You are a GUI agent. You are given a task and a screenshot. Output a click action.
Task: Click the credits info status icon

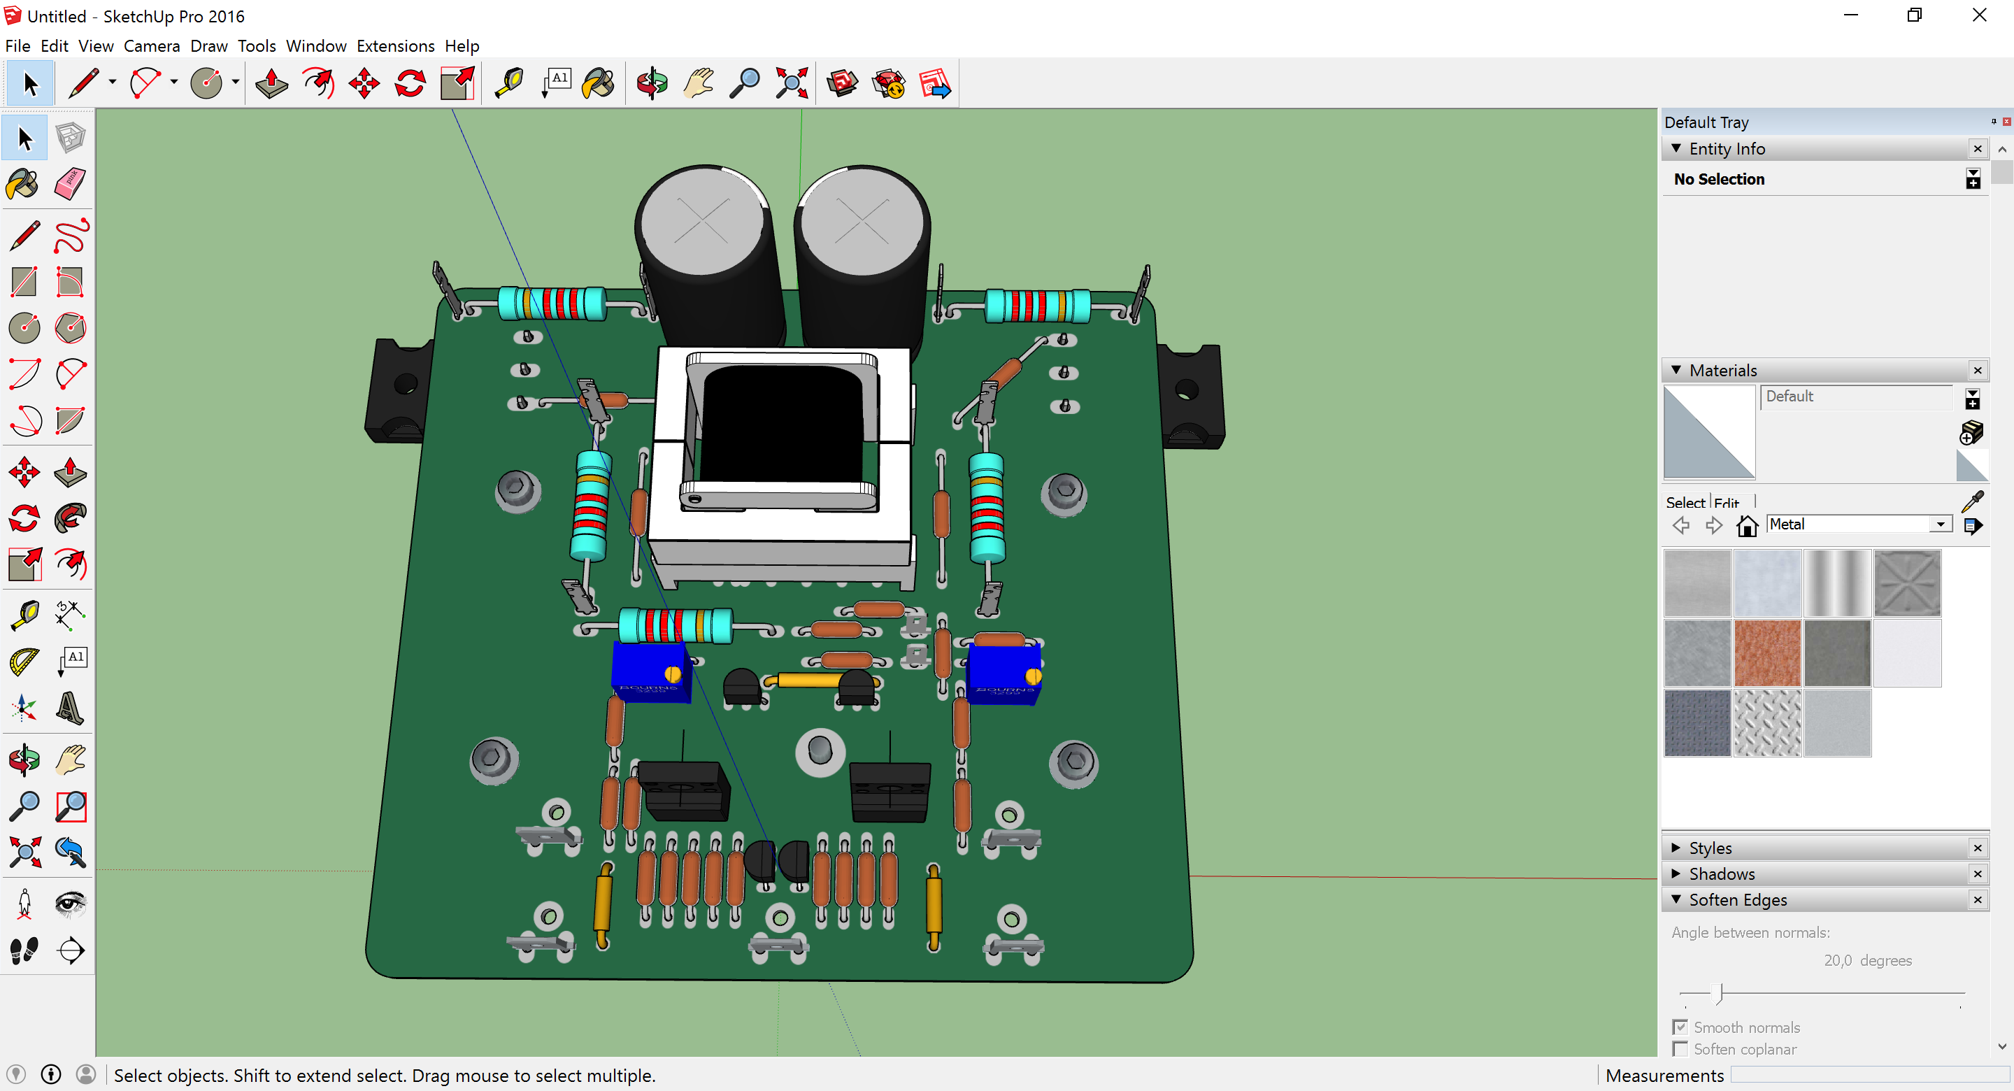coord(52,1075)
